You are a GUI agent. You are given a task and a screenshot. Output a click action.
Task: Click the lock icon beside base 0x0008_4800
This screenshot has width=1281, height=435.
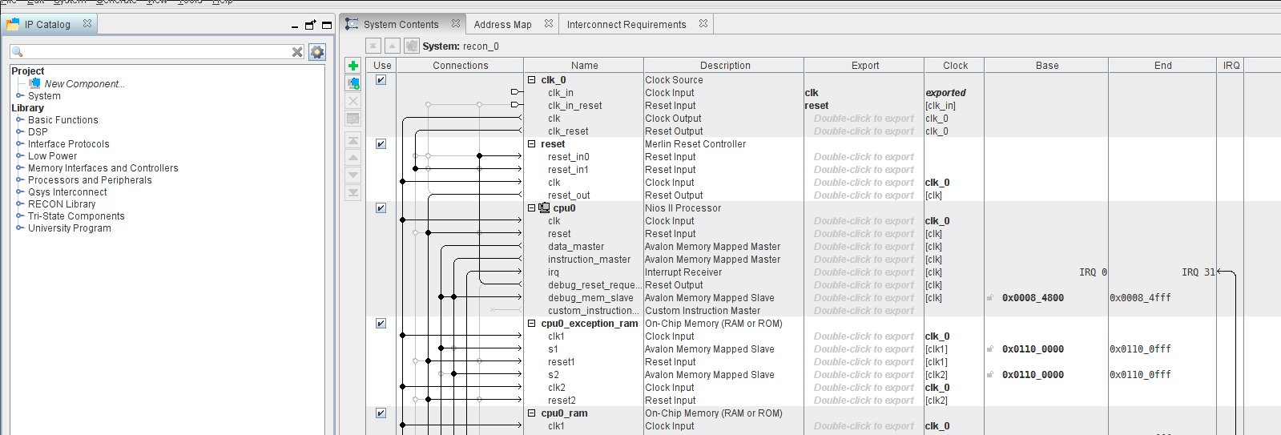[x=990, y=298]
